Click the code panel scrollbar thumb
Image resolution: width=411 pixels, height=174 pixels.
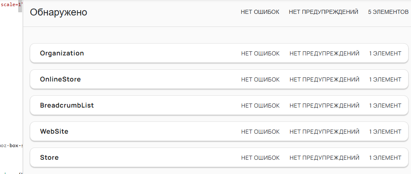point(20,6)
